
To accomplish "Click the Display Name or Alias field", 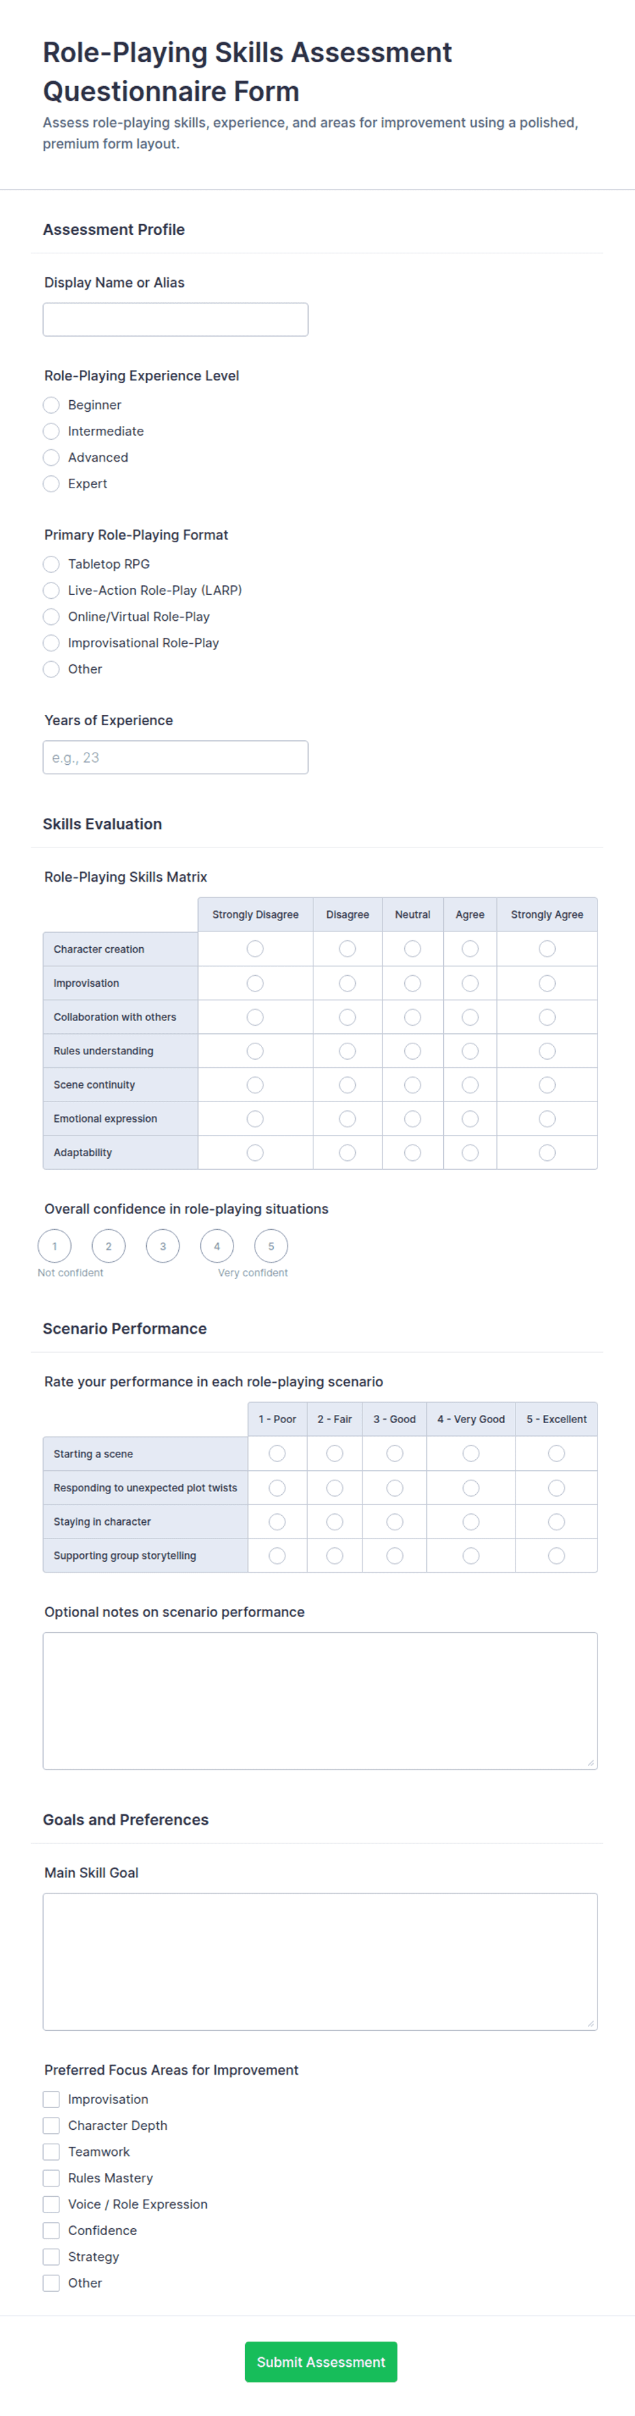I will tap(175, 319).
